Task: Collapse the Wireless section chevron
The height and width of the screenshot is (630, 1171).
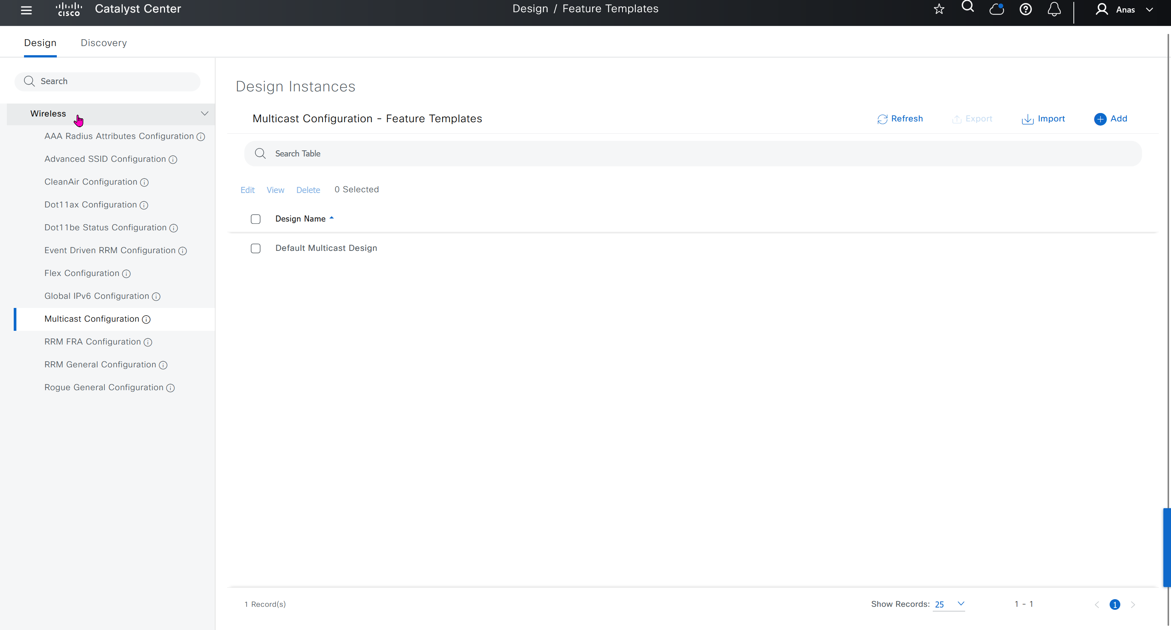Action: (205, 113)
